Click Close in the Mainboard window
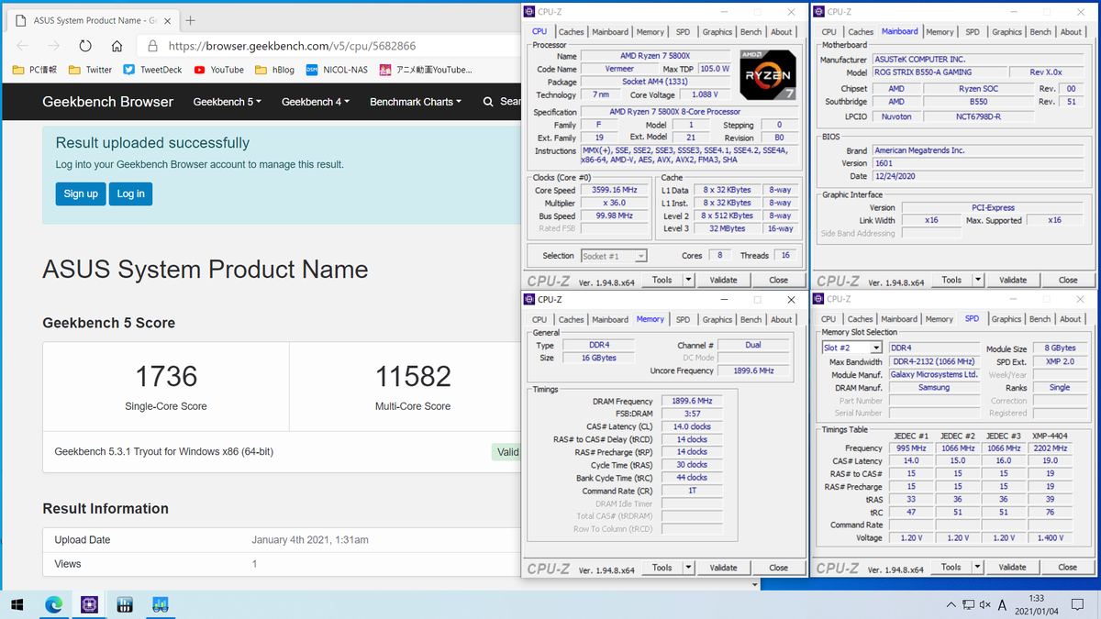Viewport: 1101px width, 619px height. coord(1067,281)
